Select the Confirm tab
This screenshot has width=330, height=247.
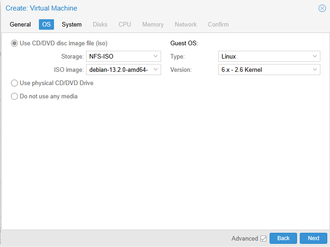(218, 25)
